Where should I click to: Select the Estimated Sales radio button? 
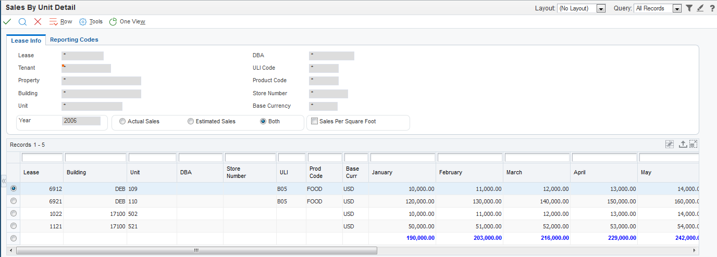click(191, 121)
